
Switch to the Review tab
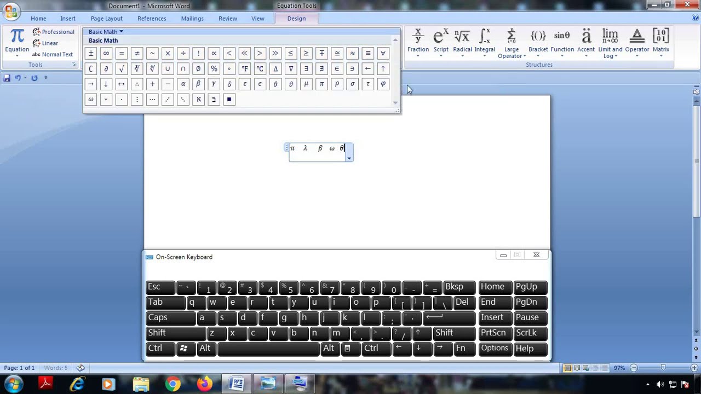[x=228, y=19]
